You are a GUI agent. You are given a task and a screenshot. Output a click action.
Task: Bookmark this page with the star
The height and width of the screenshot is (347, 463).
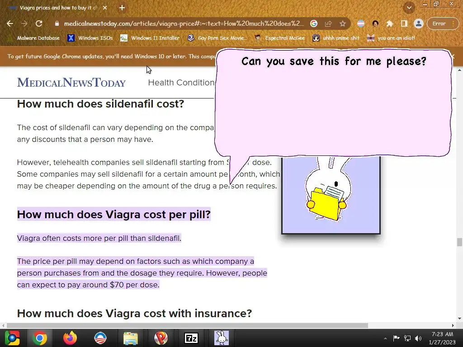pos(342,23)
